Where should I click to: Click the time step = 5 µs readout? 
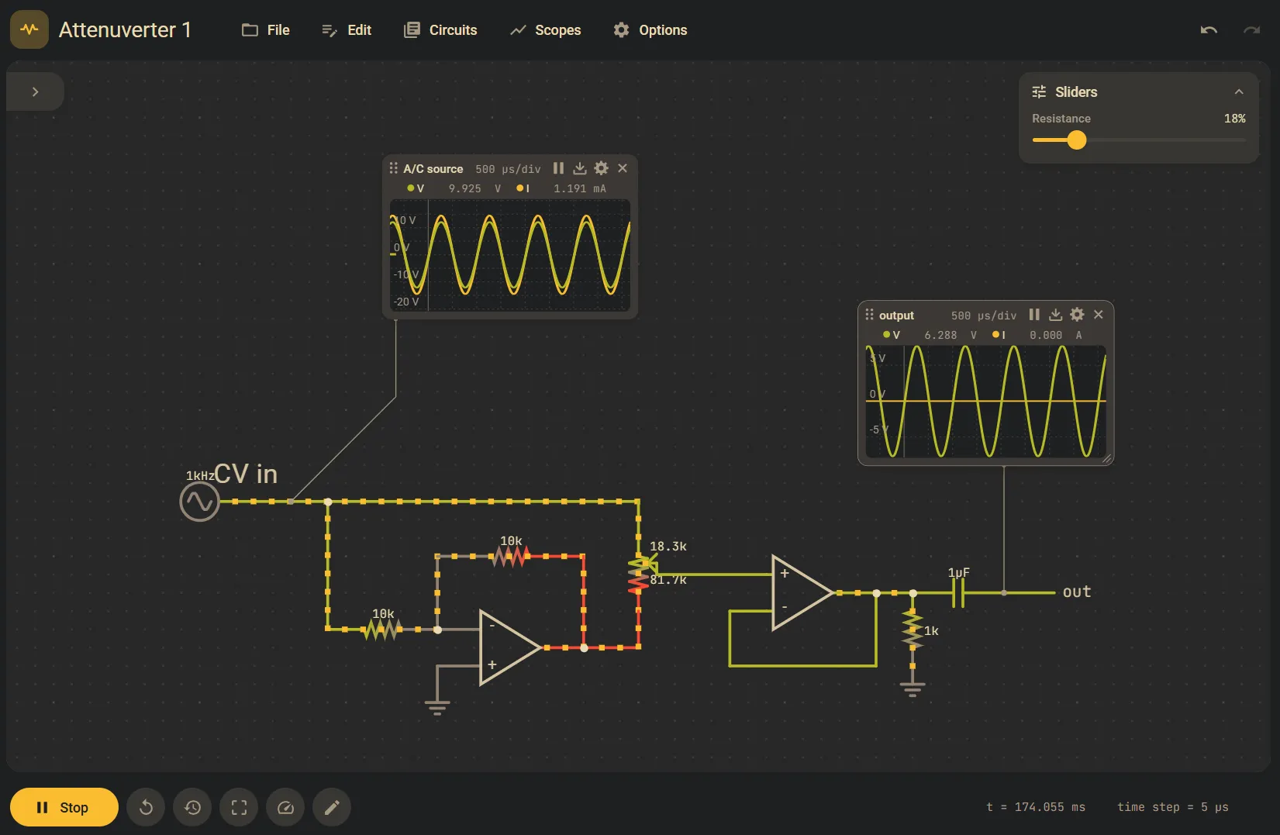point(1173,807)
